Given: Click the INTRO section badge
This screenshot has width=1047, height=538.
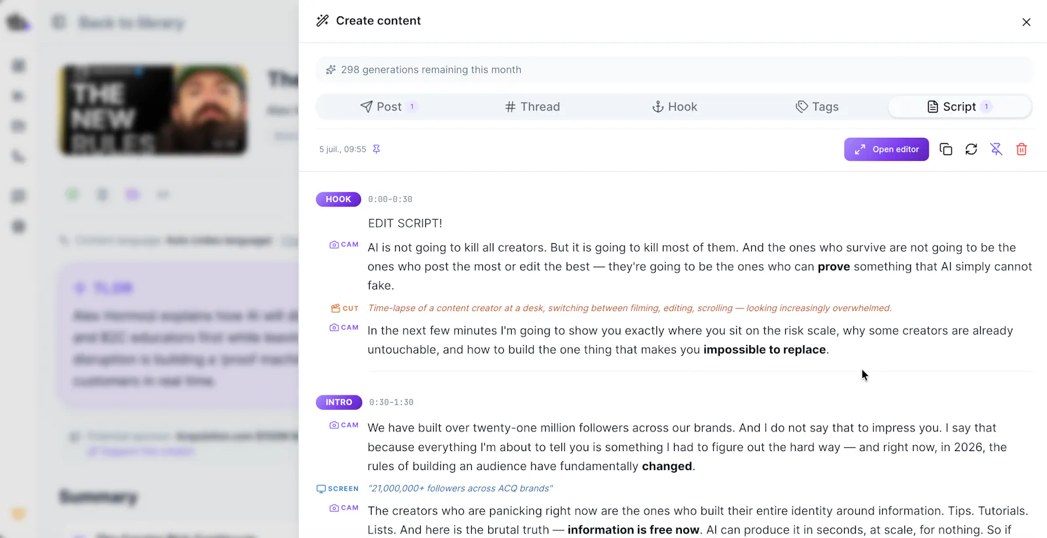Looking at the screenshot, I should tap(339, 402).
